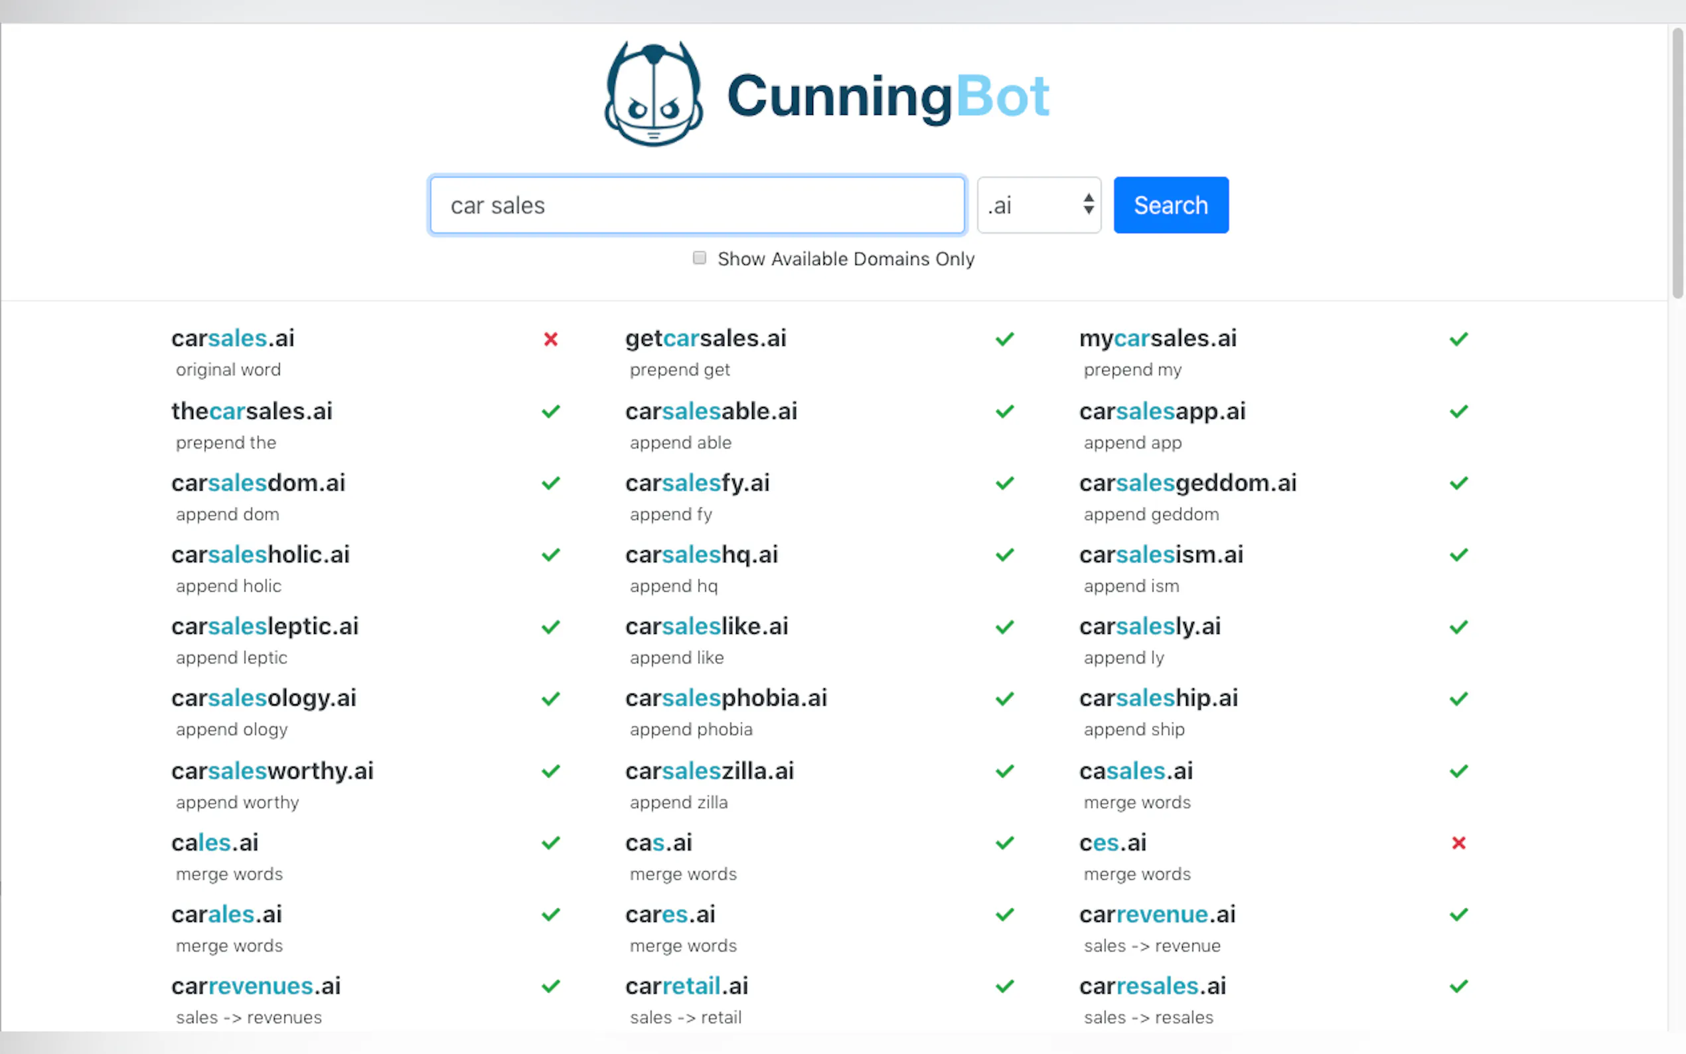Click the CunningBot title text
1686x1054 pixels.
(887, 96)
